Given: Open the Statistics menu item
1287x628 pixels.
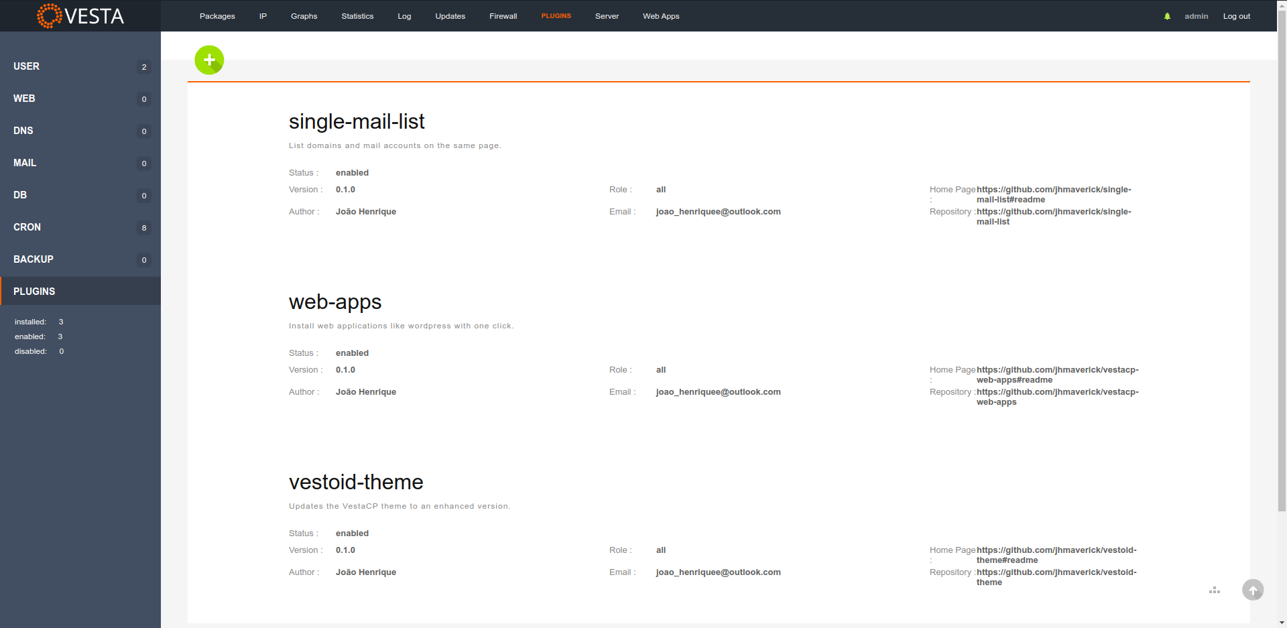Looking at the screenshot, I should [x=357, y=16].
